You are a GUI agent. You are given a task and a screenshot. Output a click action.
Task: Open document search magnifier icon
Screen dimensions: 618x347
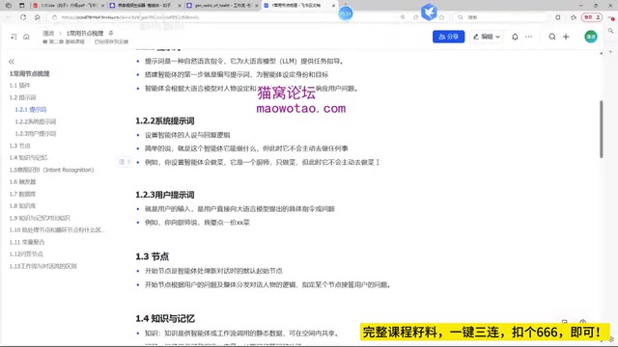click(x=551, y=37)
